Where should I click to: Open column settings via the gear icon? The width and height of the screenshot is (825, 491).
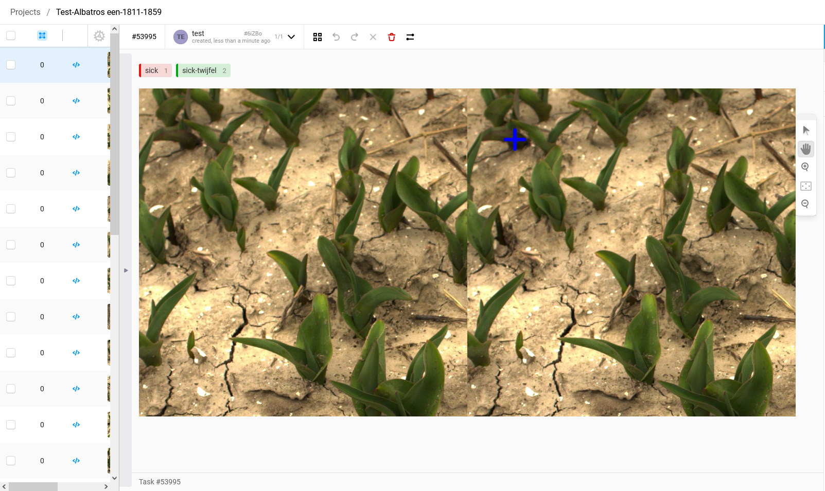point(99,36)
